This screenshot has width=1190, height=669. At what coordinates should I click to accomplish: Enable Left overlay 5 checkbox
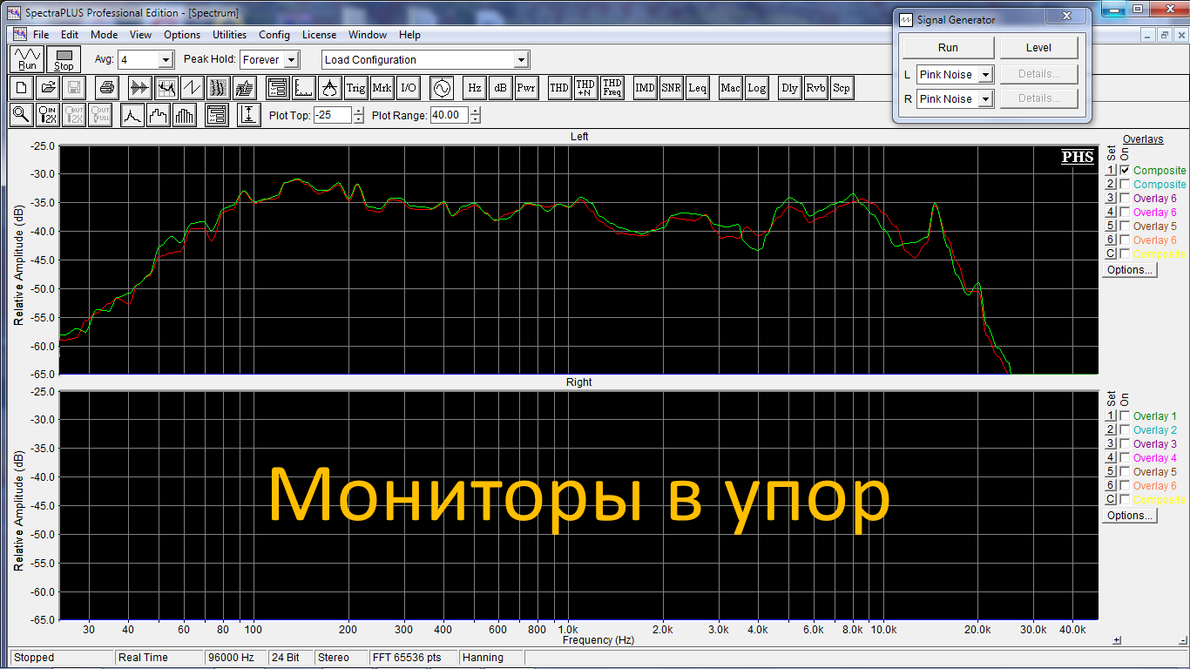(1125, 226)
